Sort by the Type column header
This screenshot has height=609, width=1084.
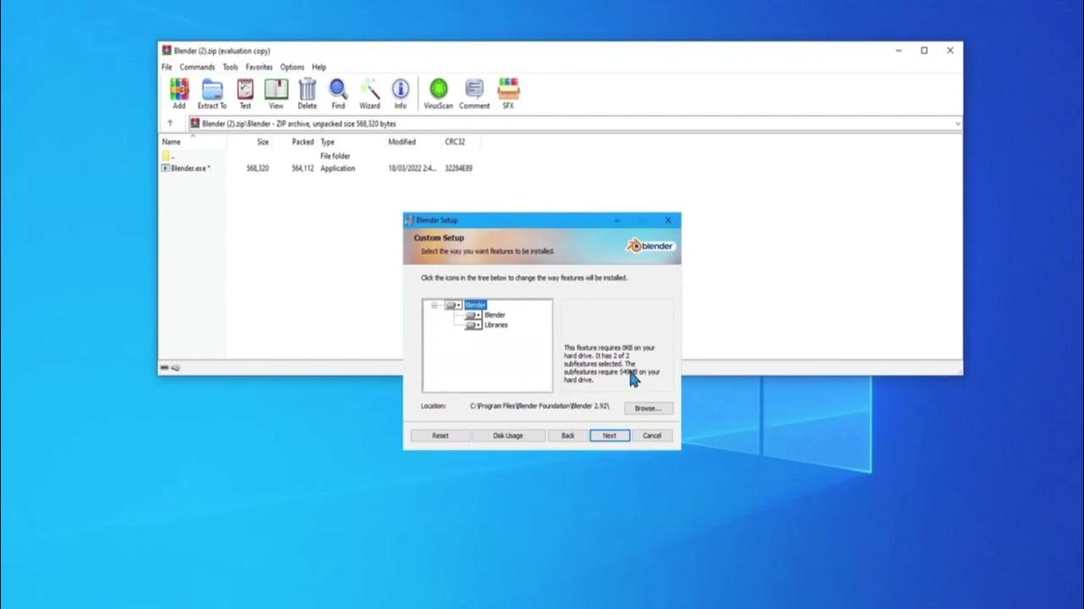328,142
